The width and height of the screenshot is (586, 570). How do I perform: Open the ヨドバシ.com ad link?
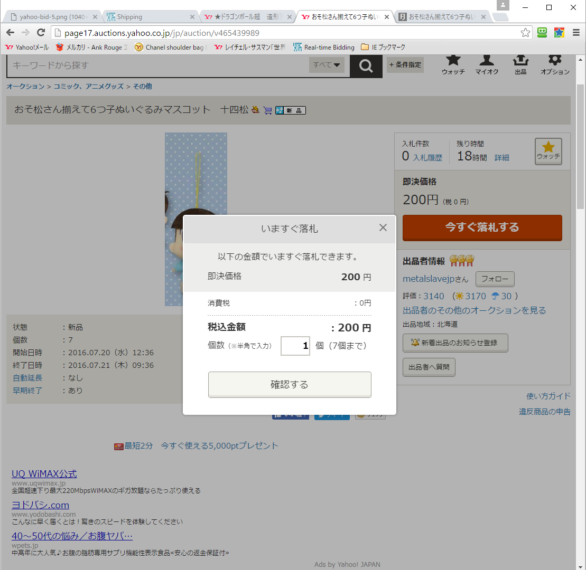40,505
